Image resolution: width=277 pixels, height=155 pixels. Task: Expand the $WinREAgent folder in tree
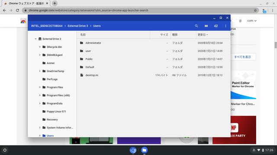point(40,55)
